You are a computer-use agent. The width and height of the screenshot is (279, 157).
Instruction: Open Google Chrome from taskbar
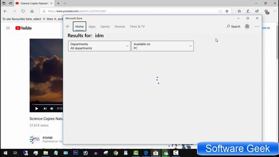[116, 153]
